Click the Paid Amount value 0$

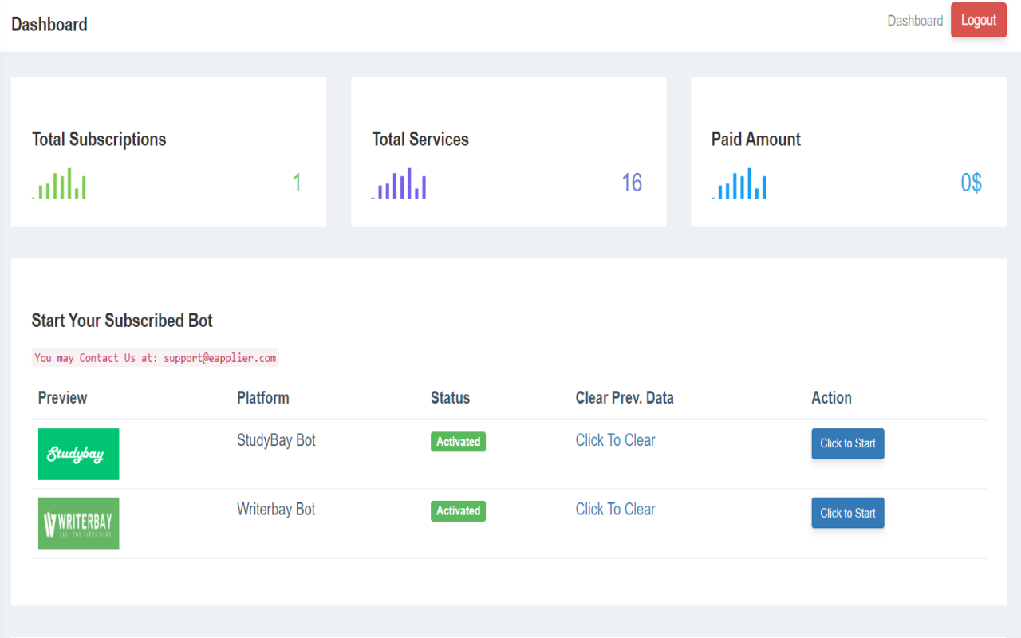click(x=971, y=183)
